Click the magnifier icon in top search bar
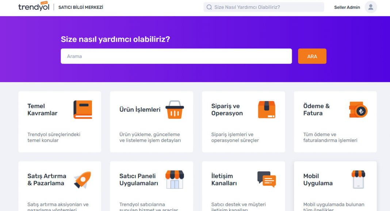 pyautogui.click(x=209, y=7)
